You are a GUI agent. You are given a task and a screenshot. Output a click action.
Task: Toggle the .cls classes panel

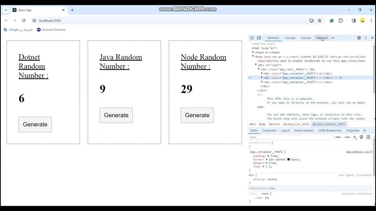(x=347, y=137)
